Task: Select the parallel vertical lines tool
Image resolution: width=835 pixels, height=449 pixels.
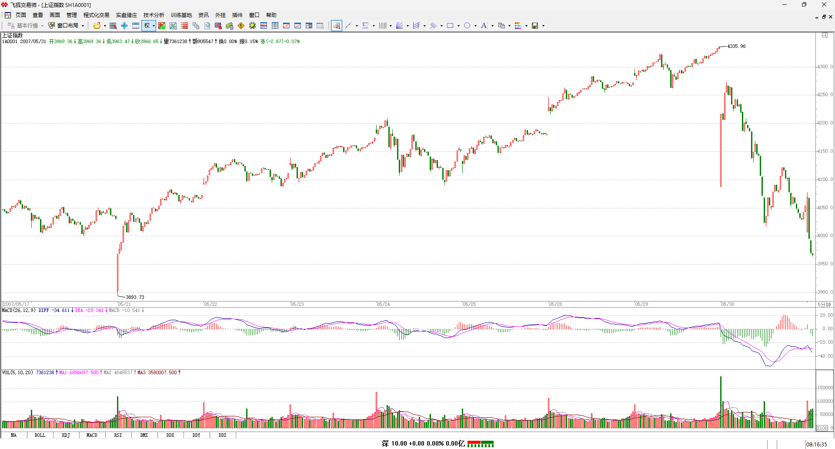Action: click(x=382, y=26)
